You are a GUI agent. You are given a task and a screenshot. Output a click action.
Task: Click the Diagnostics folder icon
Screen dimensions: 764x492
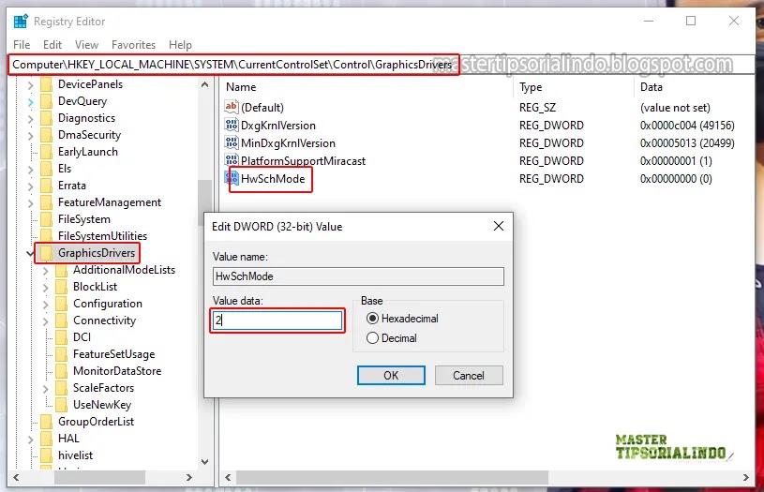point(46,118)
